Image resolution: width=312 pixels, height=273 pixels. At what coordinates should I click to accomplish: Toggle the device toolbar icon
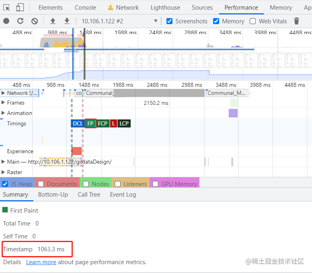click(20, 8)
